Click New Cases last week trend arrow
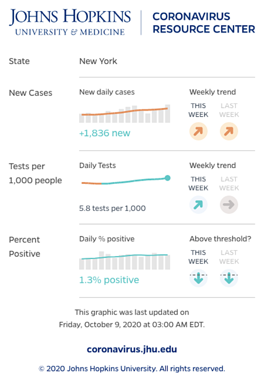Viewport: 264px width, 390px height. pos(229,131)
